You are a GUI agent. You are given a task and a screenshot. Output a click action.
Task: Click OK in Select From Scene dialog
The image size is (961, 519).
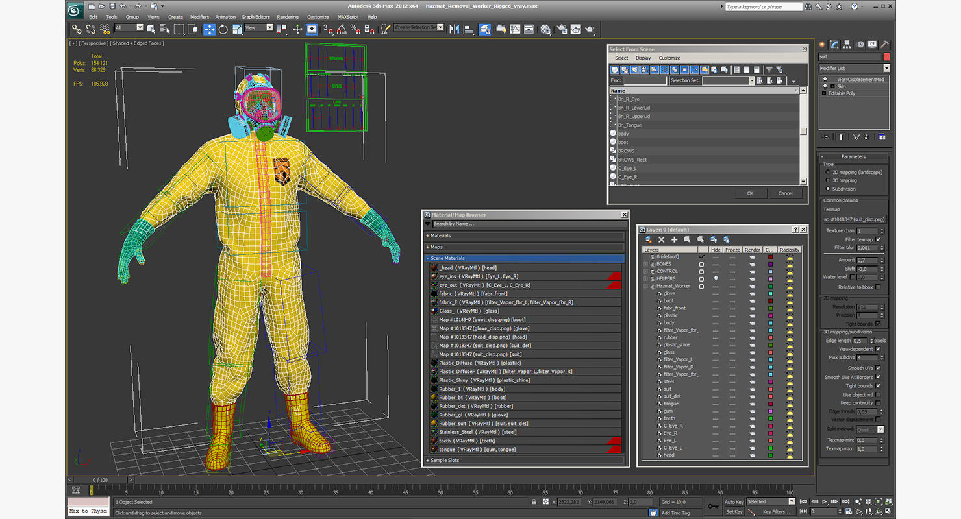coord(751,193)
